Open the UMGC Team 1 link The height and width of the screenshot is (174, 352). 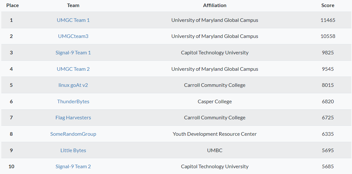[x=73, y=20]
